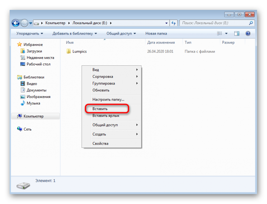The width and height of the screenshot is (267, 204).
Task: Click Сеть network icon
Action: (x=20, y=129)
